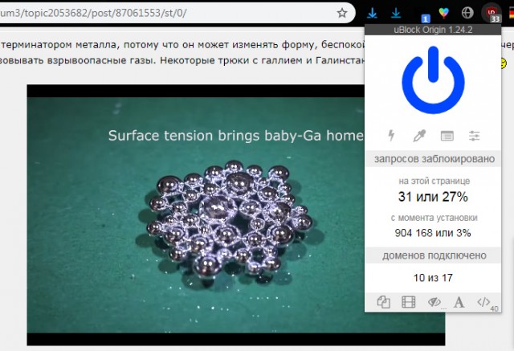Click first blue download extension icon
Viewport: 514px width, 351px height.
pos(372,13)
